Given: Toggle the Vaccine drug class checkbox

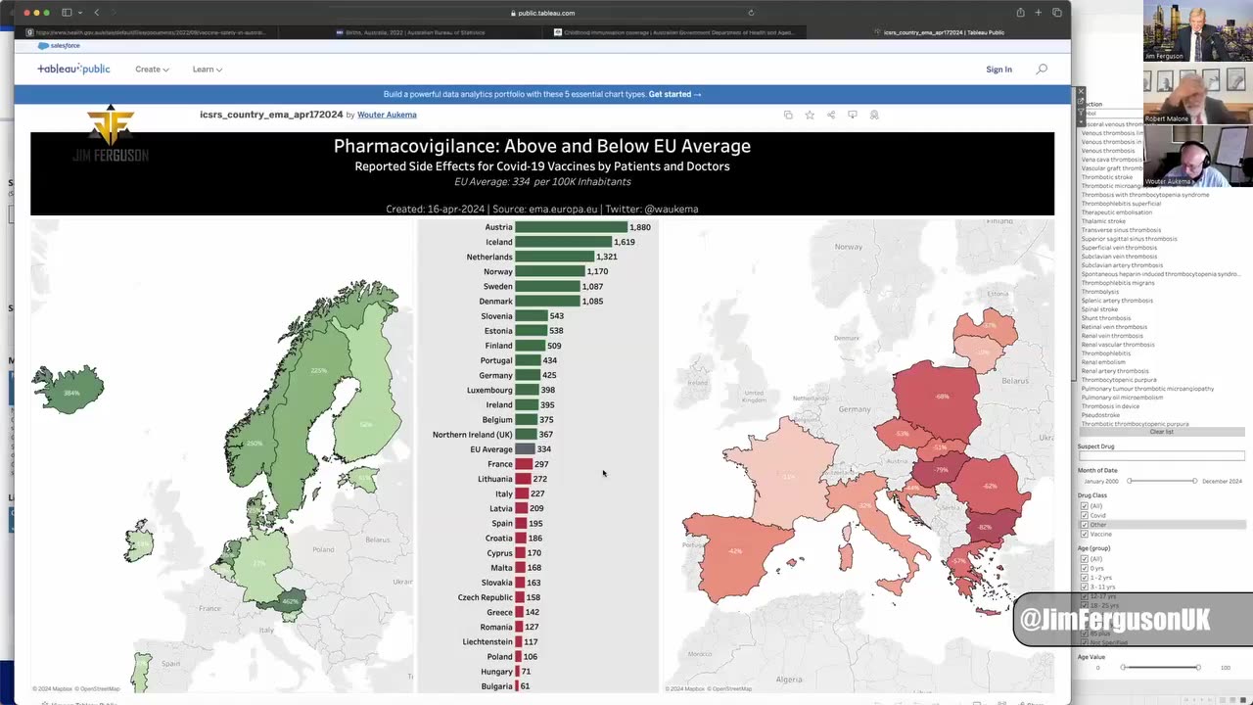Looking at the screenshot, I should pos(1084,534).
